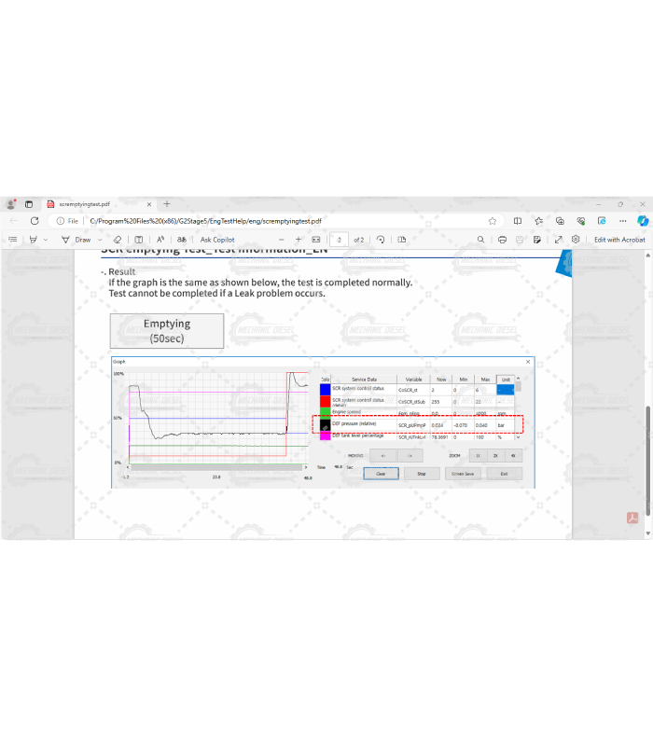Open Find in PDF search icon
Image resolution: width=653 pixels, height=746 pixels.
(480, 240)
